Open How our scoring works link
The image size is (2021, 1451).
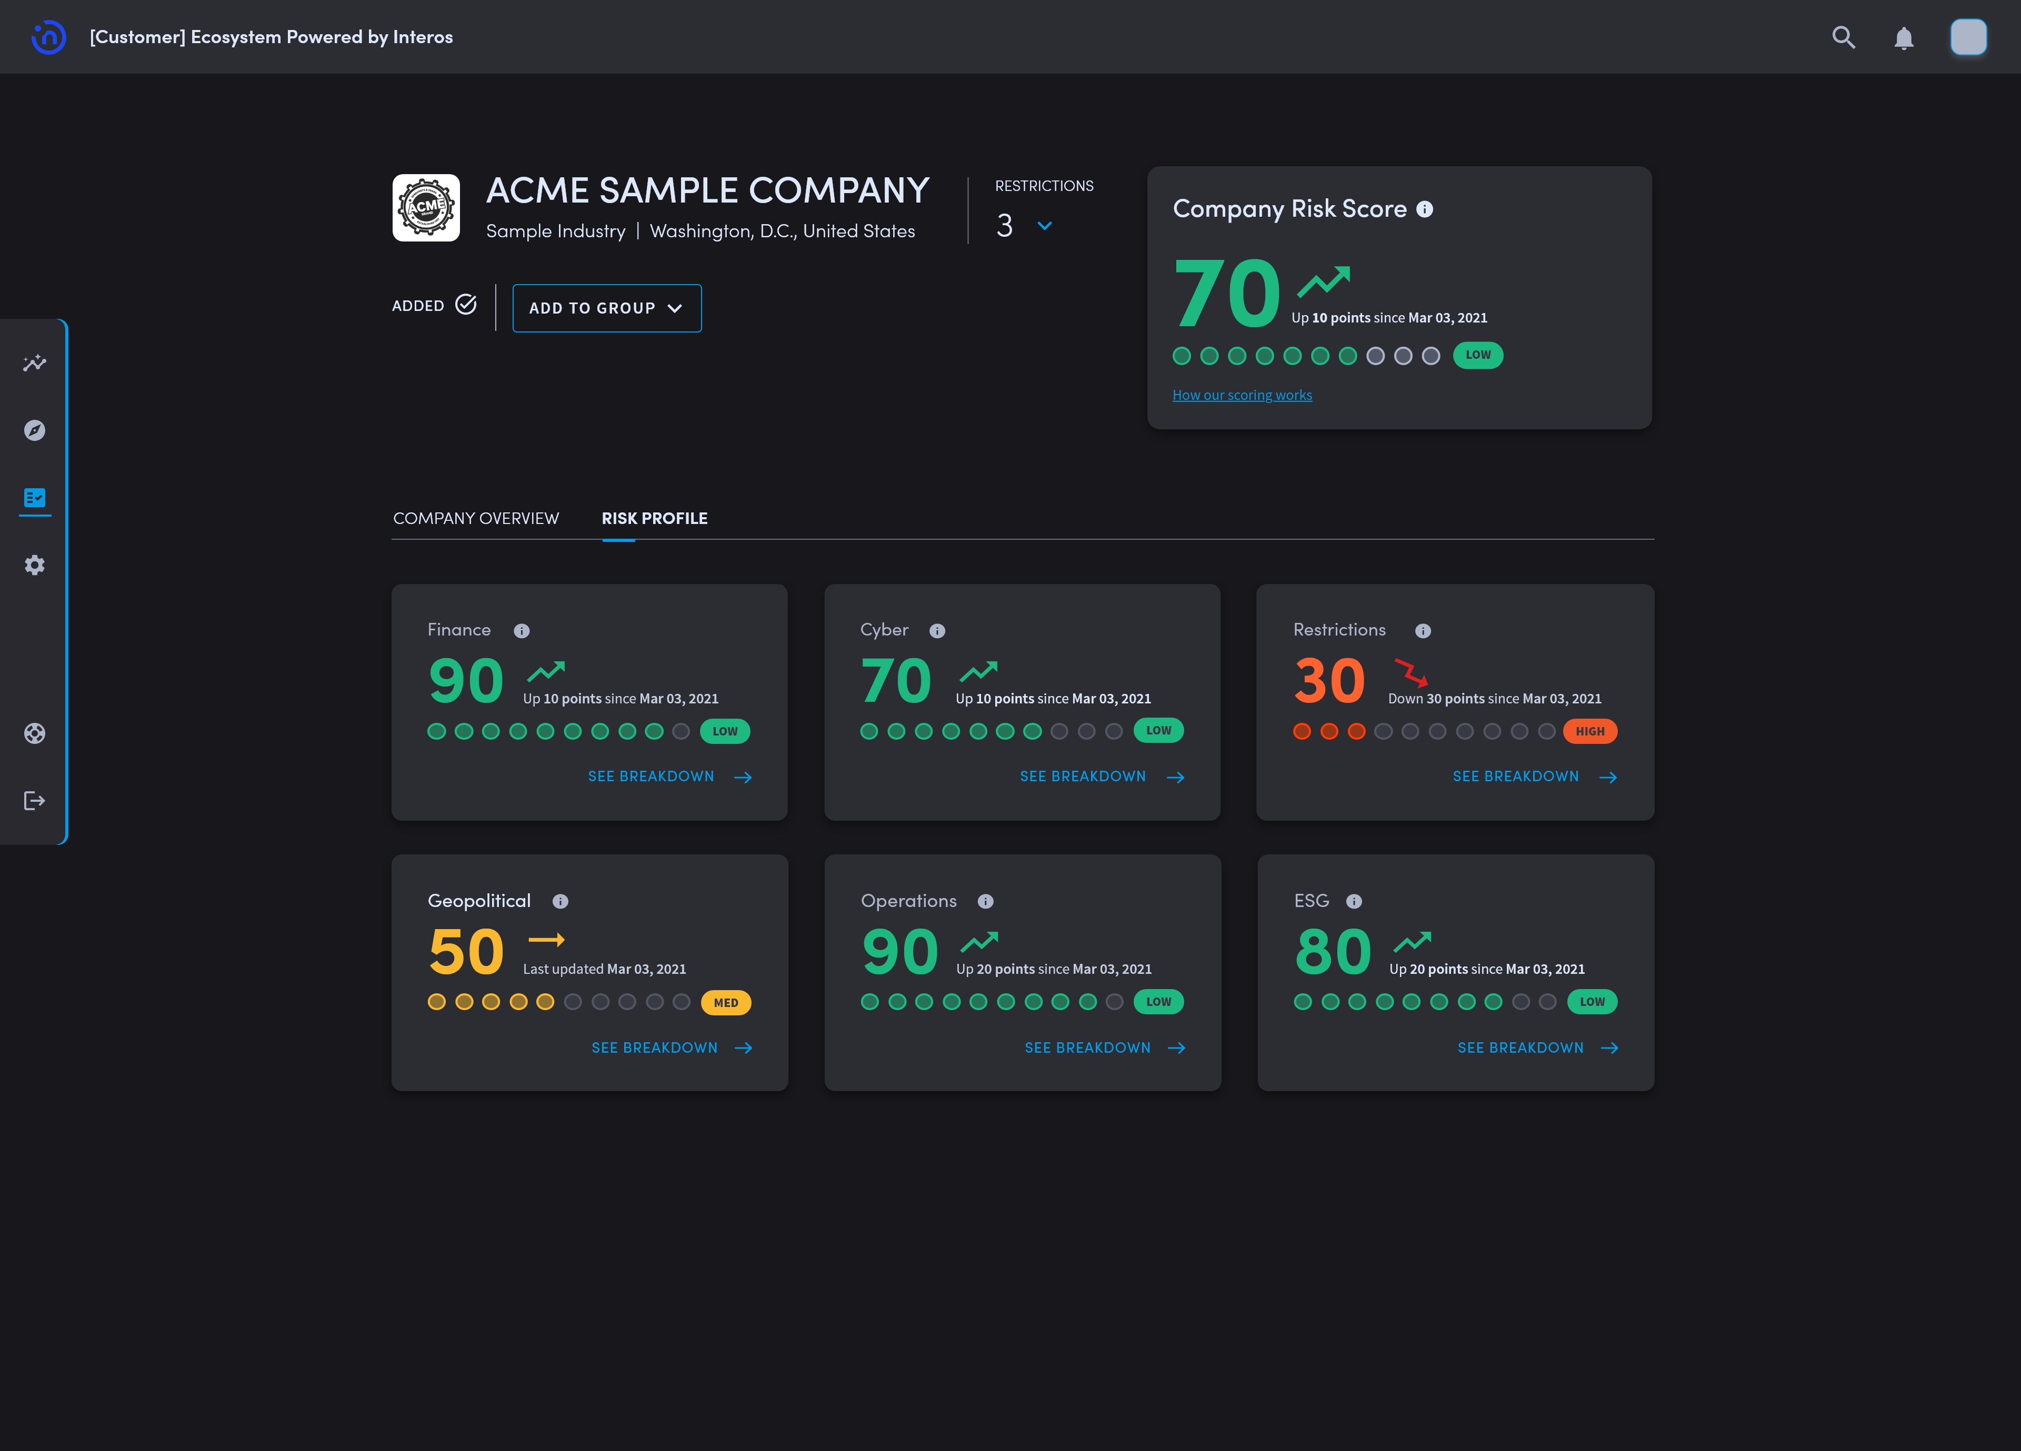click(x=1242, y=396)
